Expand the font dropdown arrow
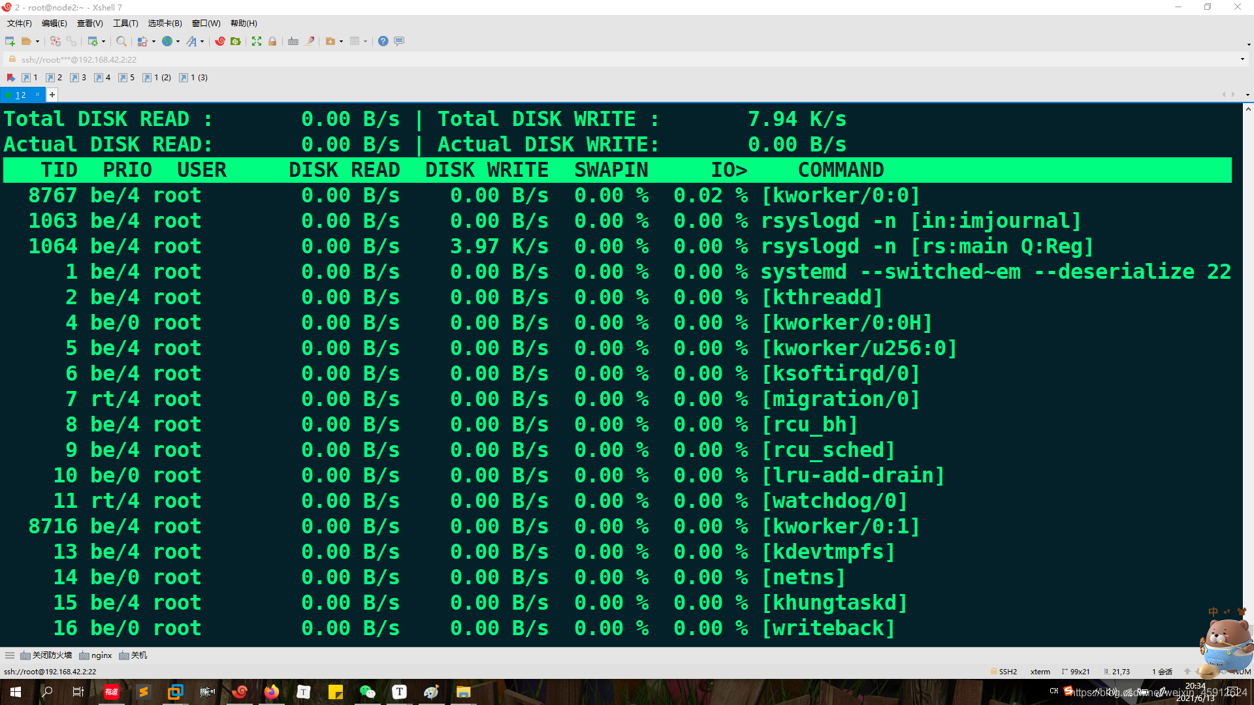The width and height of the screenshot is (1254, 705). 202,42
